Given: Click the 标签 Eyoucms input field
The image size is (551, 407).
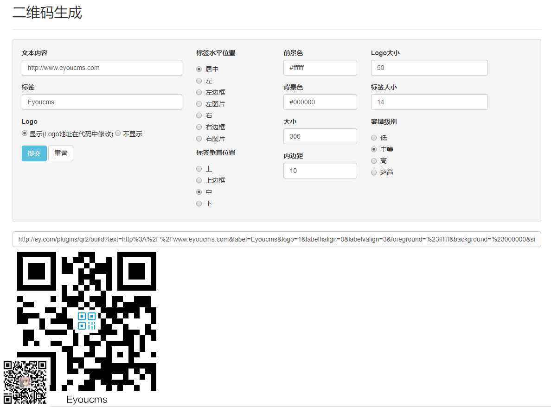Looking at the screenshot, I should (102, 102).
